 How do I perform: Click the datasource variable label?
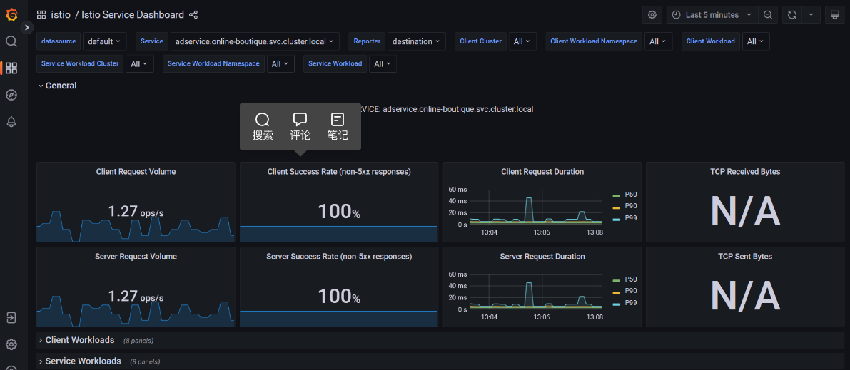point(59,41)
